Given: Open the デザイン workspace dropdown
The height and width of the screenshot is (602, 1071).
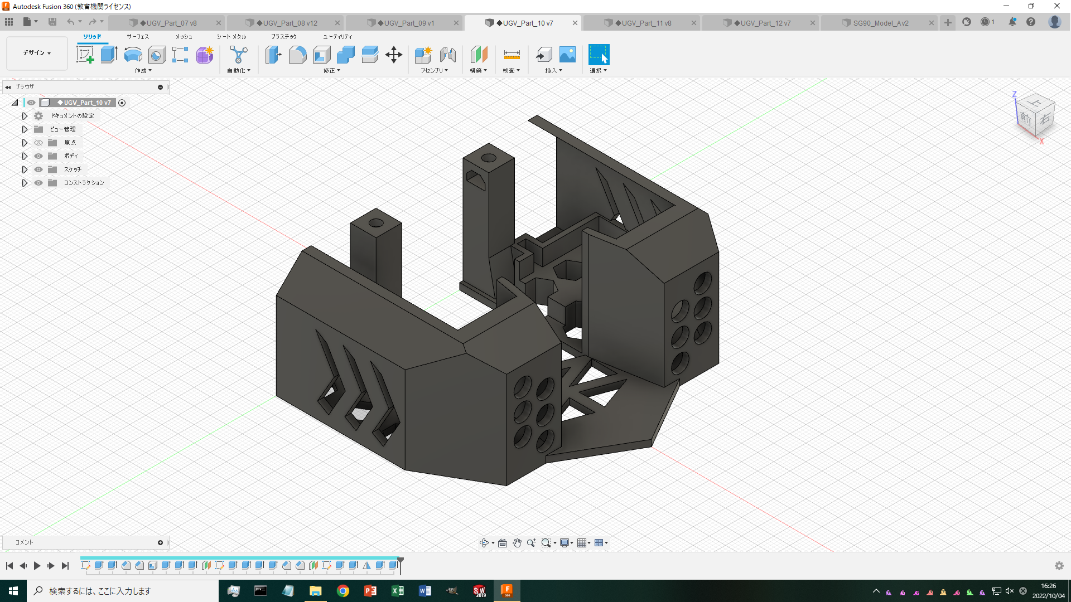Looking at the screenshot, I should (x=36, y=53).
